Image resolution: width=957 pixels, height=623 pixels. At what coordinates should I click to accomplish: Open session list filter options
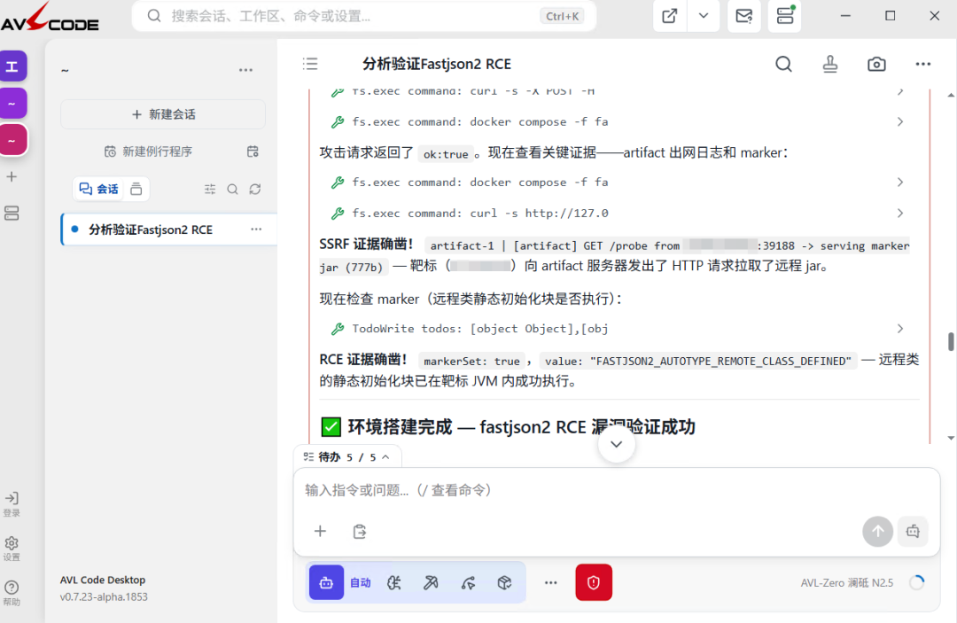(x=210, y=189)
